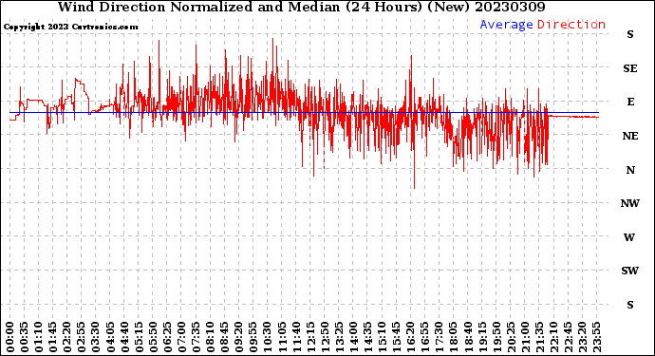655x356 pixels.
Task: Click the 'SE' axis label
Action: (630, 68)
